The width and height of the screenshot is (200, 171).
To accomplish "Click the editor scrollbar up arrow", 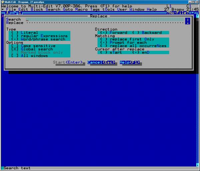I will (197, 16).
